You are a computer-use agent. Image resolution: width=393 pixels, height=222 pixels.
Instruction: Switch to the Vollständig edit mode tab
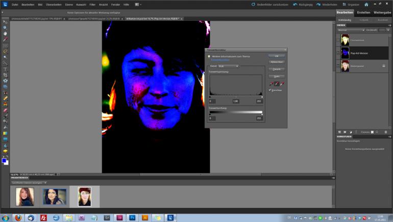point(345,20)
